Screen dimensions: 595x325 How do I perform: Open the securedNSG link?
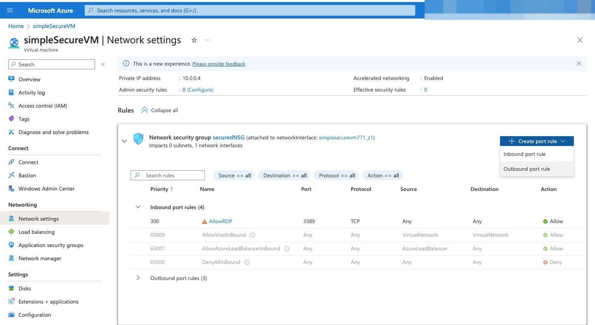[x=228, y=137]
